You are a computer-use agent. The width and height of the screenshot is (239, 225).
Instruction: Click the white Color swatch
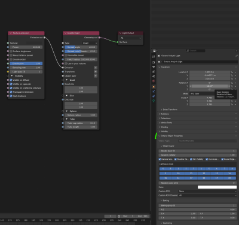(x=217, y=187)
